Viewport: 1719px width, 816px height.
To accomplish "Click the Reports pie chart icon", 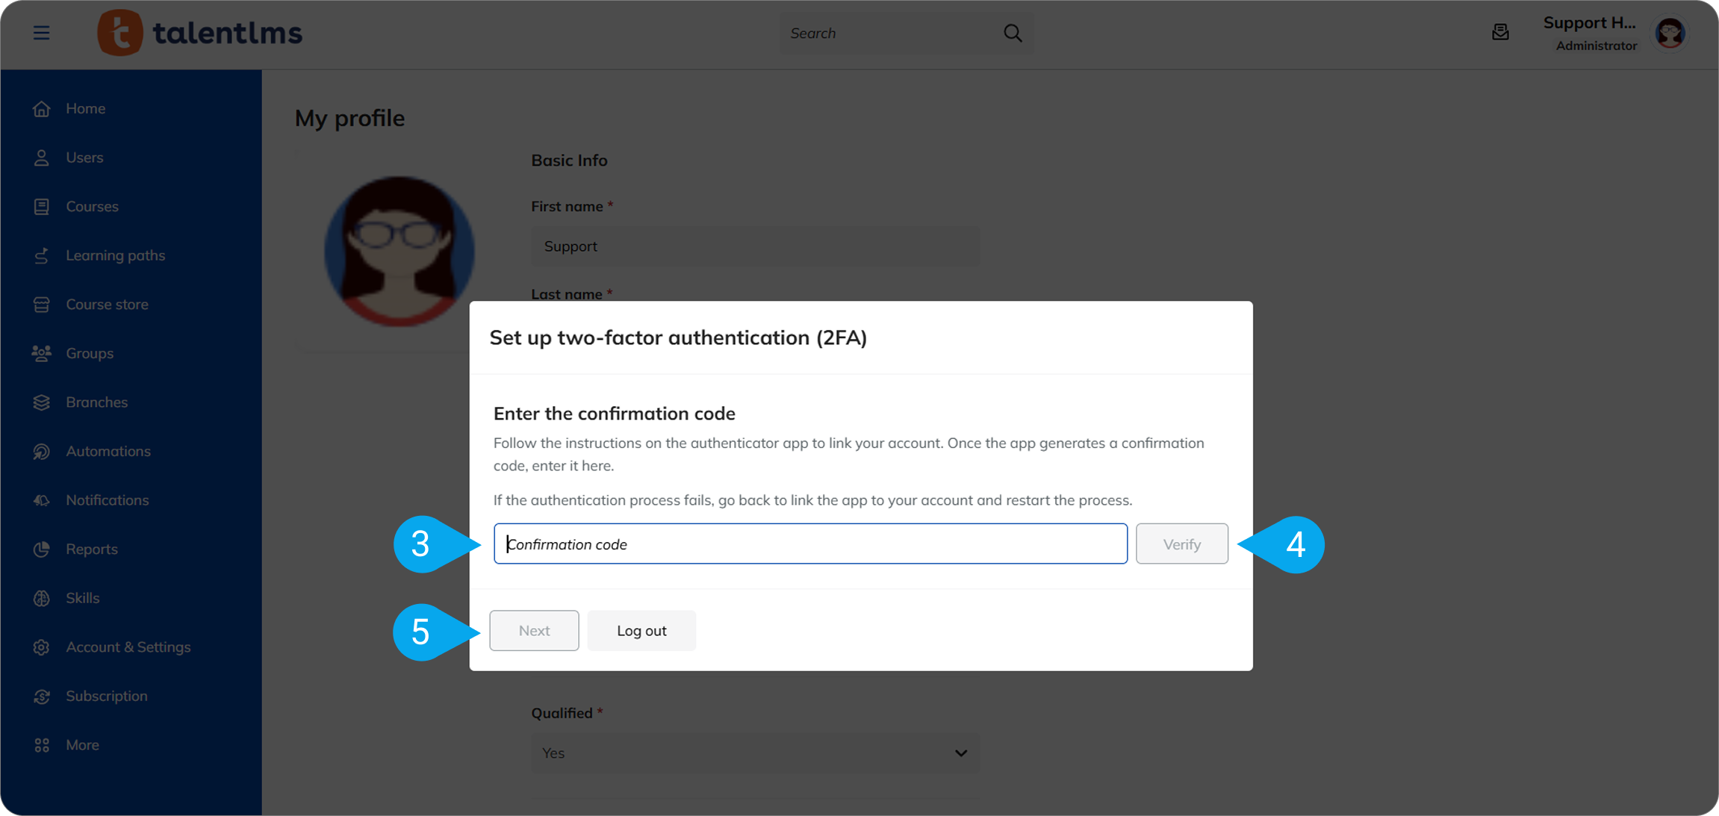I will click(42, 549).
